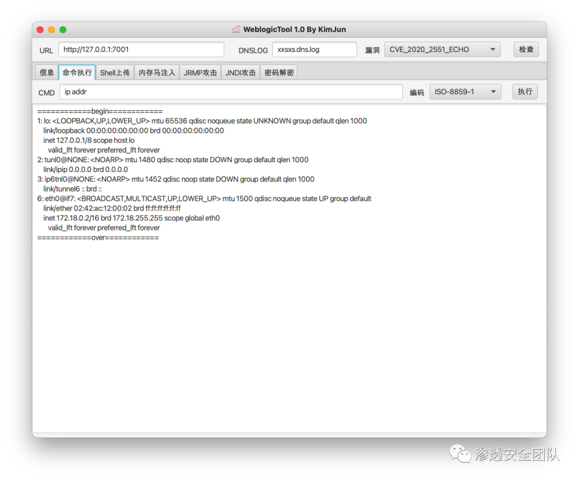This screenshot has width=579, height=480.
Task: Click the ====begin==== output line
Action: (x=100, y=111)
